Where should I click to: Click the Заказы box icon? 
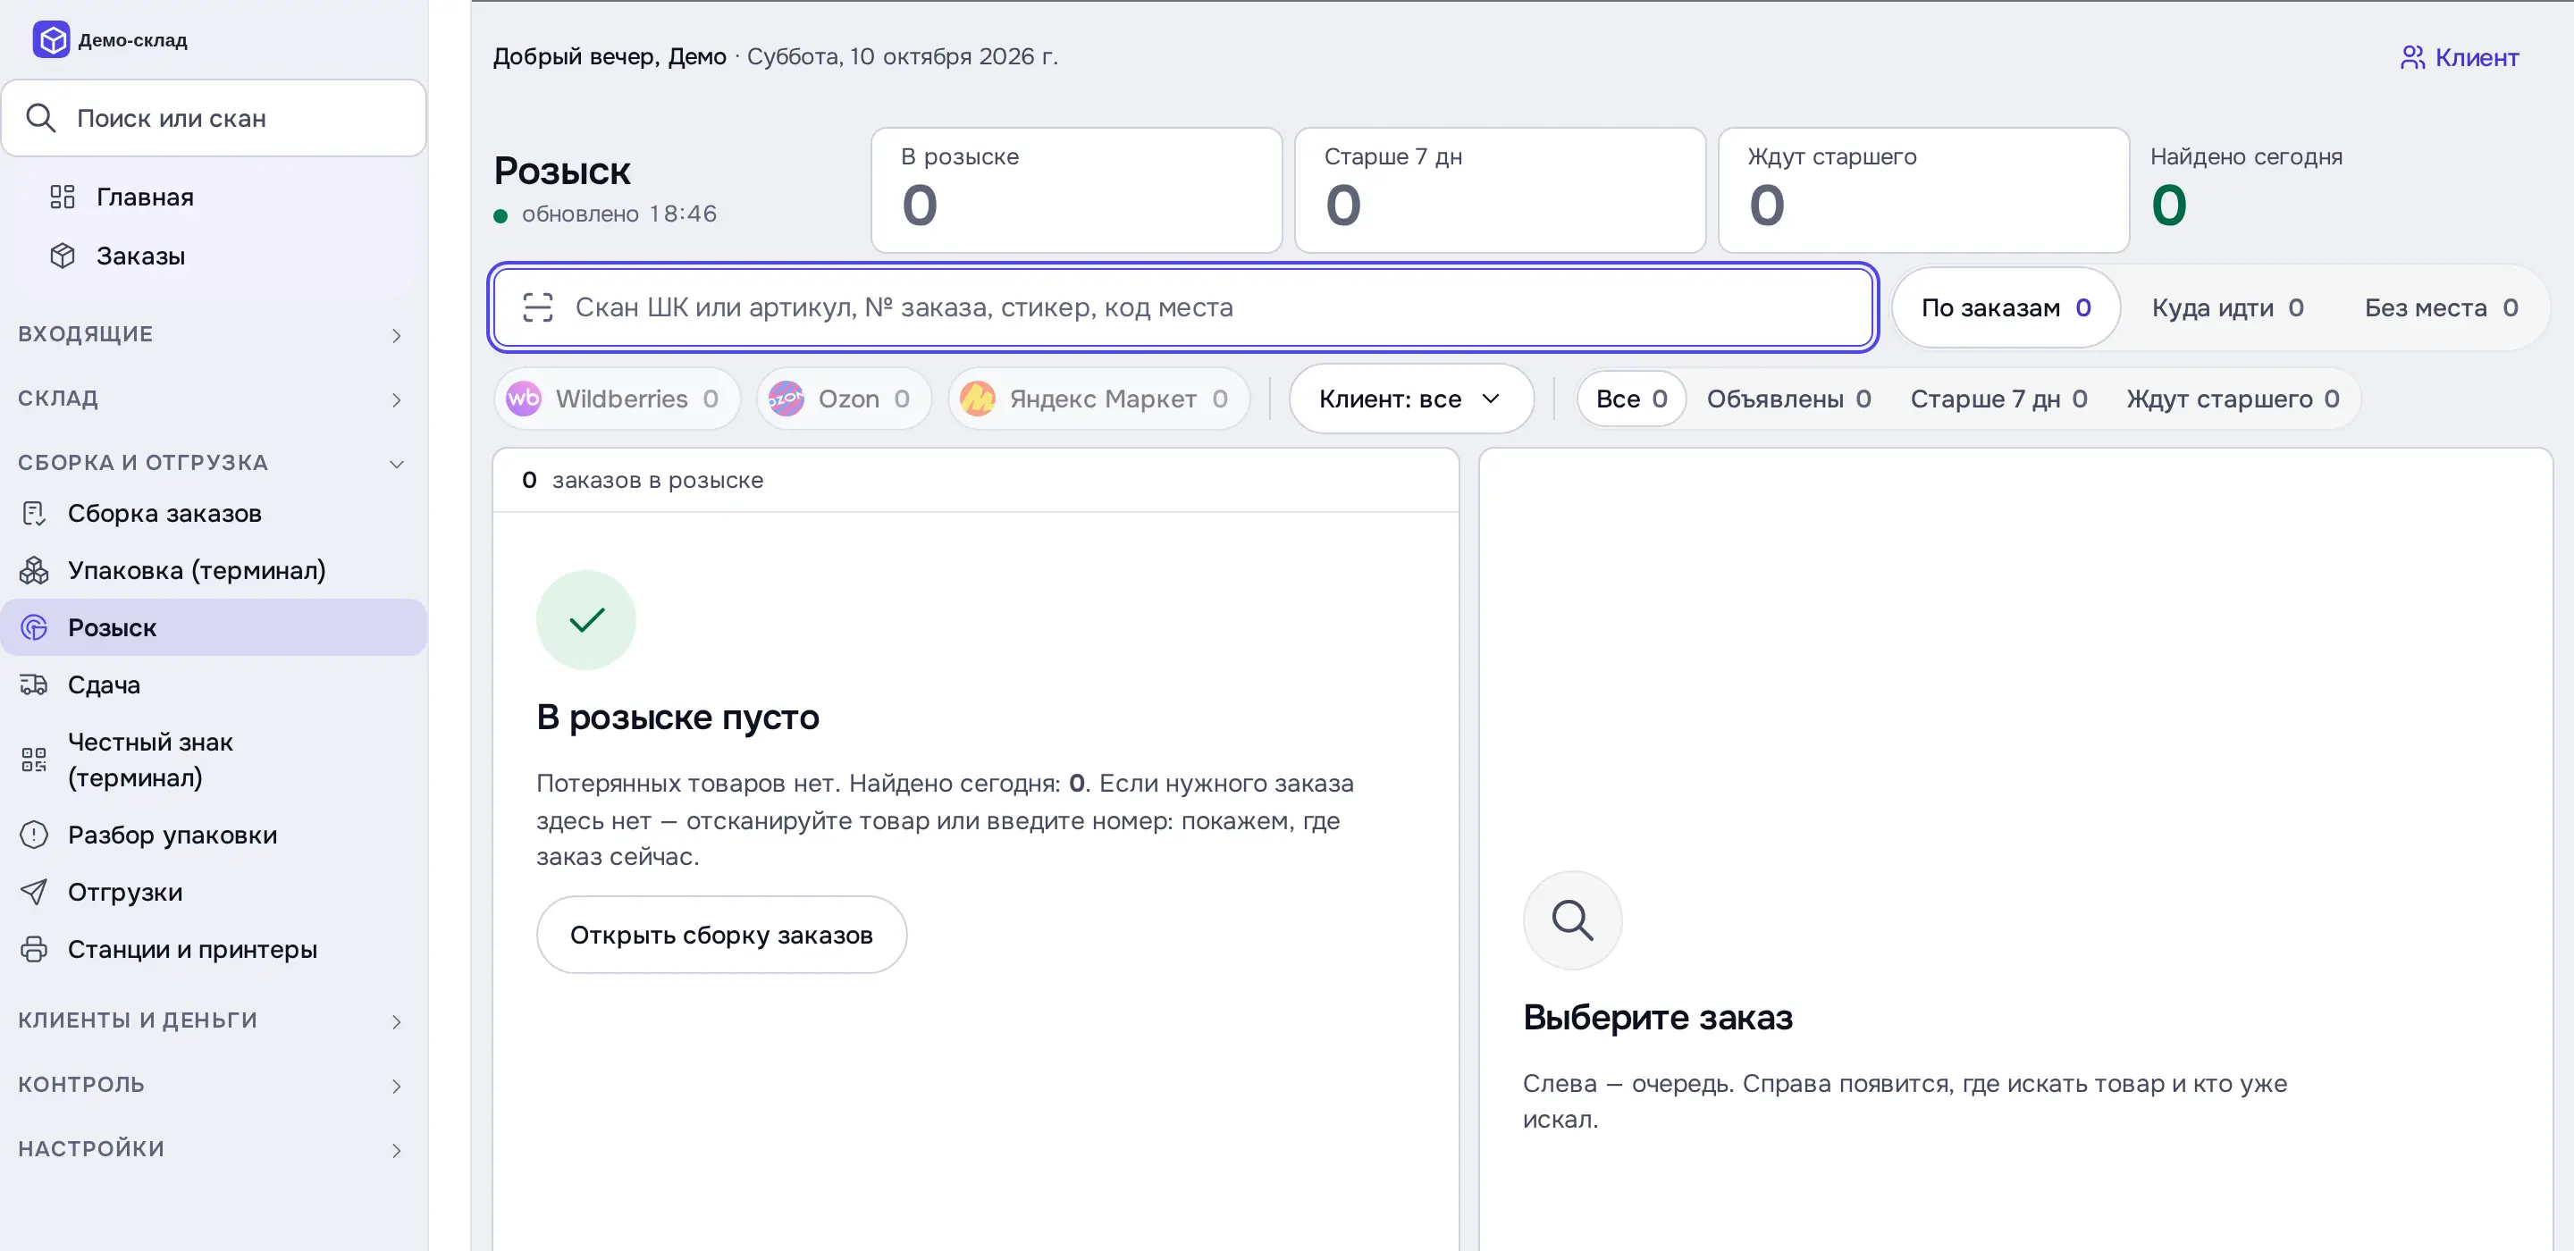click(62, 256)
